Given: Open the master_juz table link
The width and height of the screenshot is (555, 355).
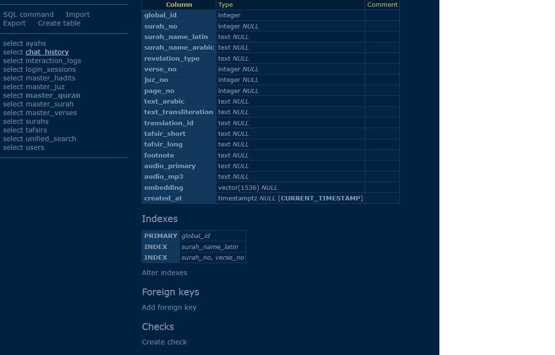Looking at the screenshot, I should [45, 87].
